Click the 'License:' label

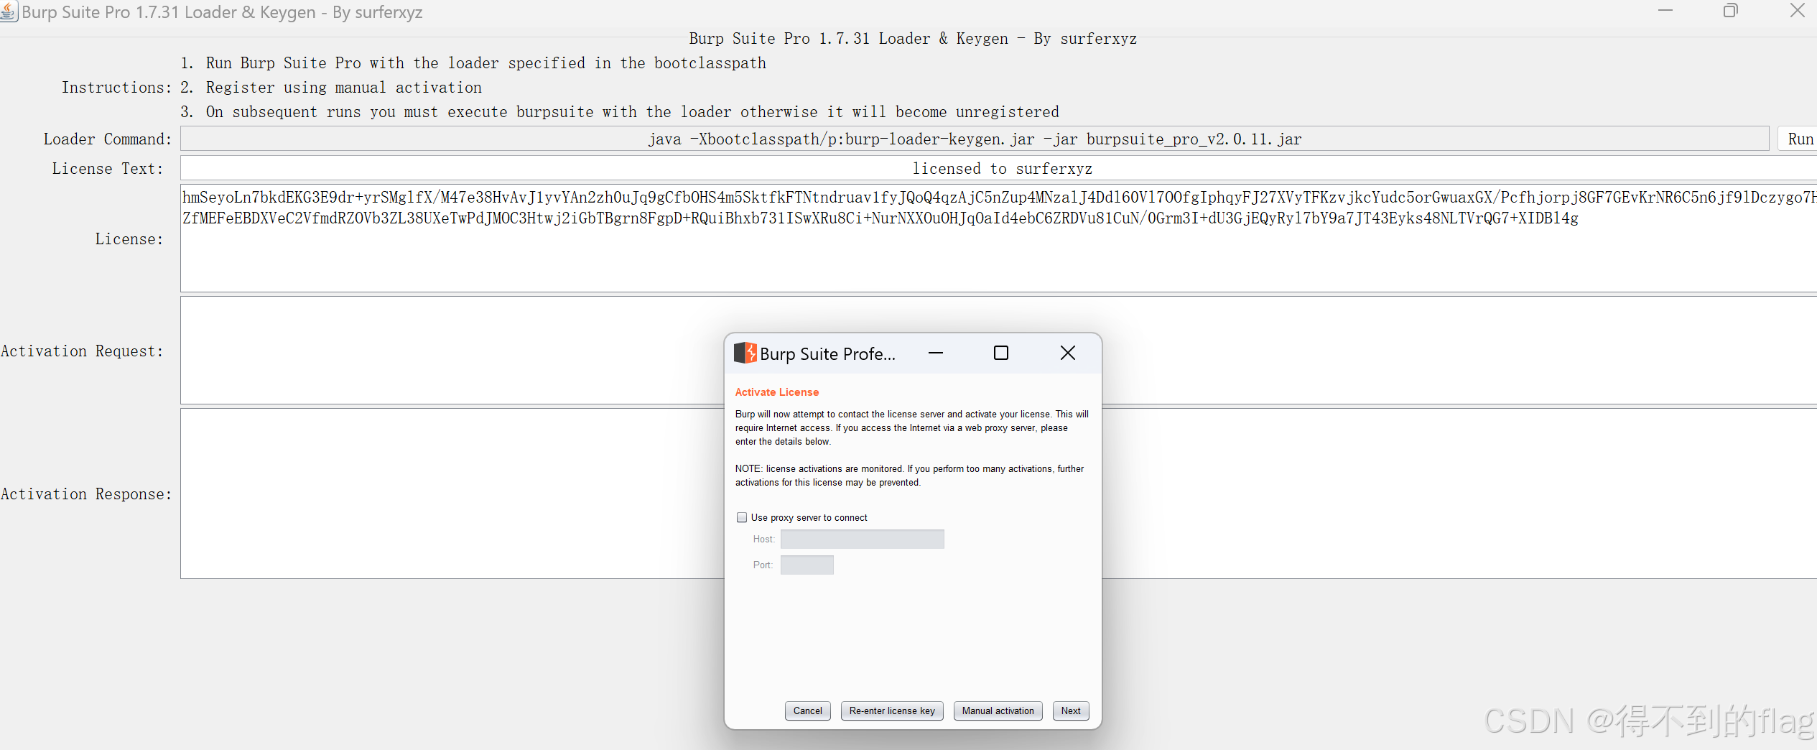coord(129,239)
